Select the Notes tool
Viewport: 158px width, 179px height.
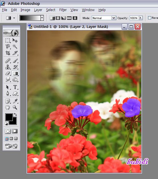point(8,101)
